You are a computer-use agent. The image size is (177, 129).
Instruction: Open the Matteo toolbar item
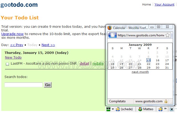click(x=146, y=109)
